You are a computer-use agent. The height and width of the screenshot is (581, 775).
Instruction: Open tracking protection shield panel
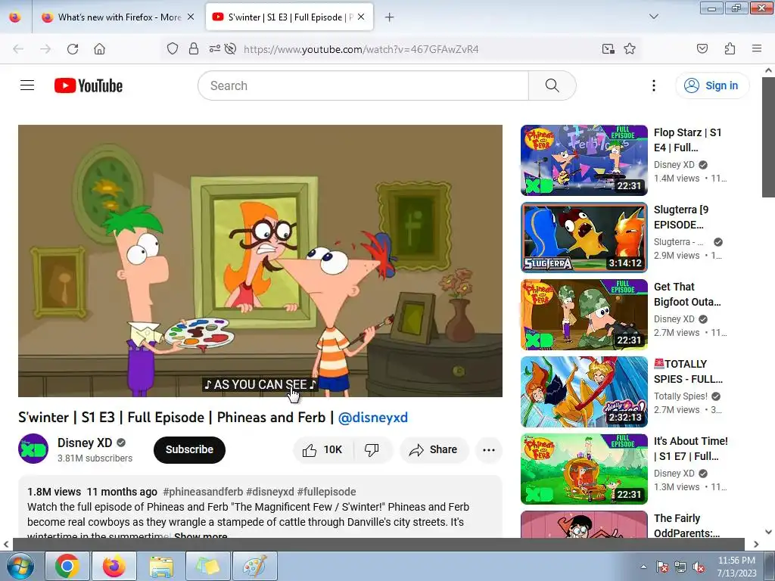(x=172, y=49)
